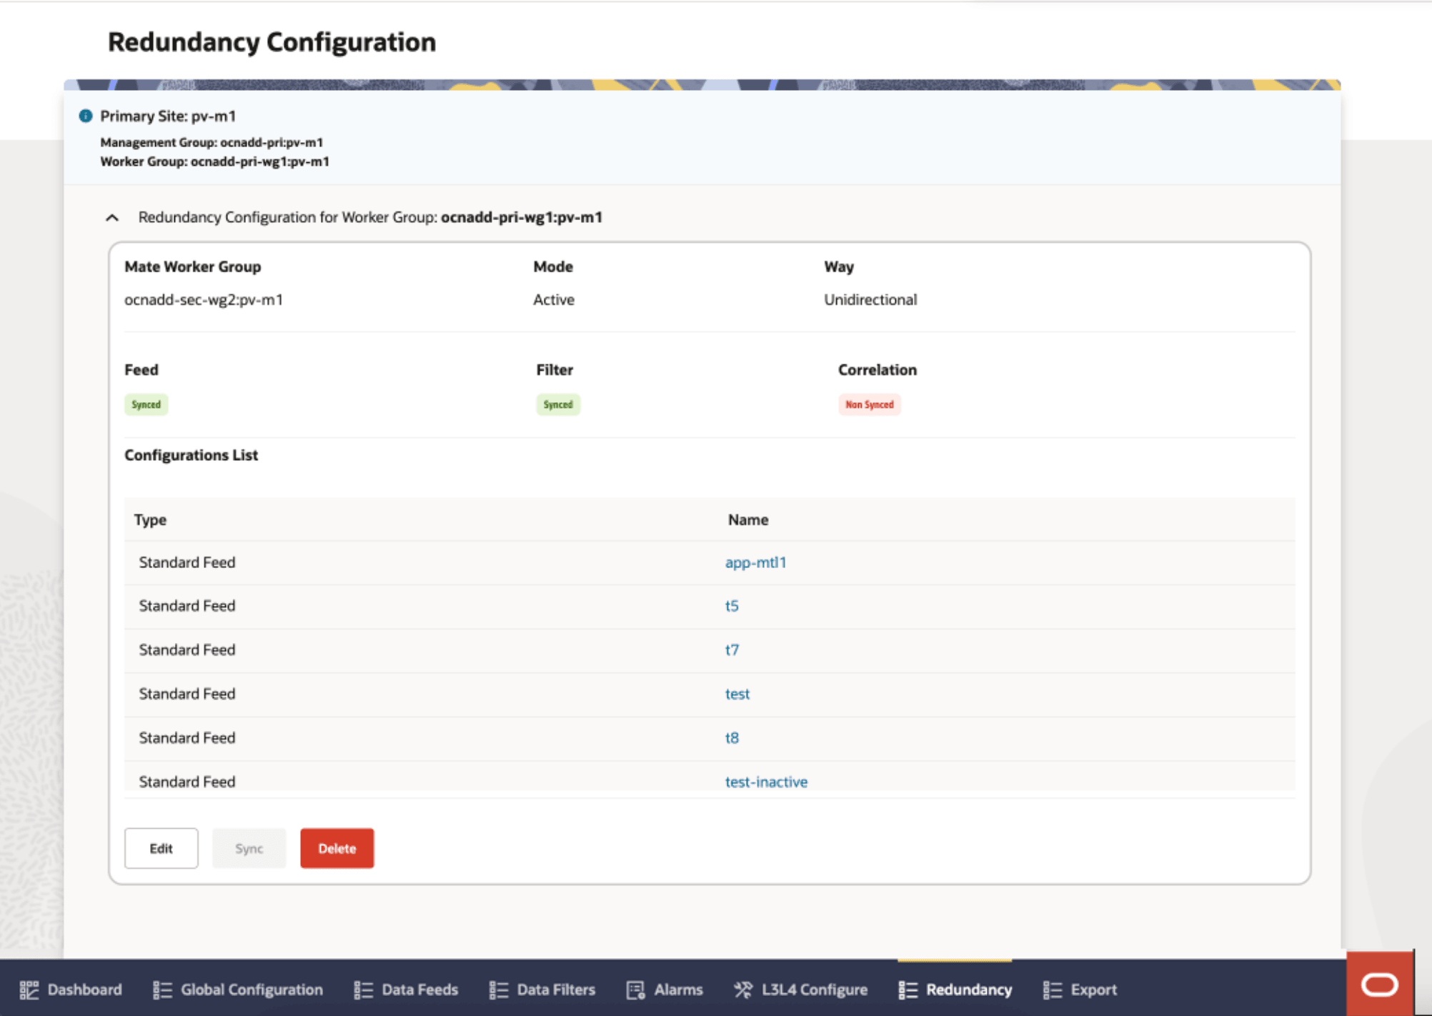Open the app-mtl1 feed link
1432x1016 pixels.
tap(755, 562)
